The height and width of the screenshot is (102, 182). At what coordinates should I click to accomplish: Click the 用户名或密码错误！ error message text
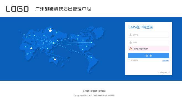click(x=141, y=49)
